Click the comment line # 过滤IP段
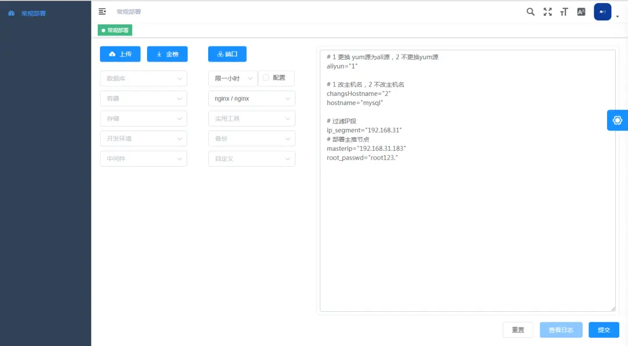This screenshot has height=346, width=628. click(x=341, y=121)
